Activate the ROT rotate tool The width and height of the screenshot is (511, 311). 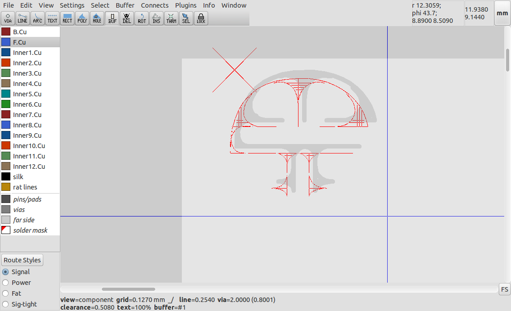click(x=141, y=18)
